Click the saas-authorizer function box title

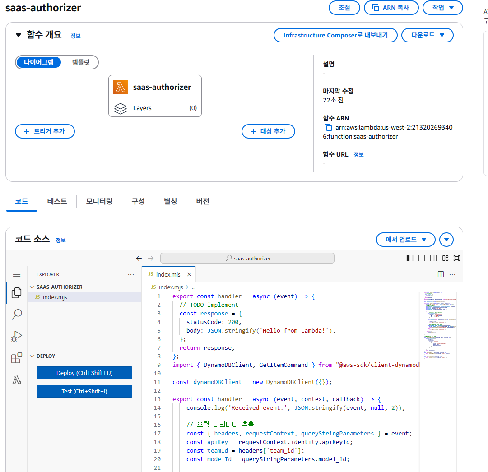pyautogui.click(x=162, y=87)
